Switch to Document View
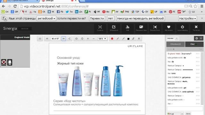This screenshot has width=205, height=115. [141, 28]
